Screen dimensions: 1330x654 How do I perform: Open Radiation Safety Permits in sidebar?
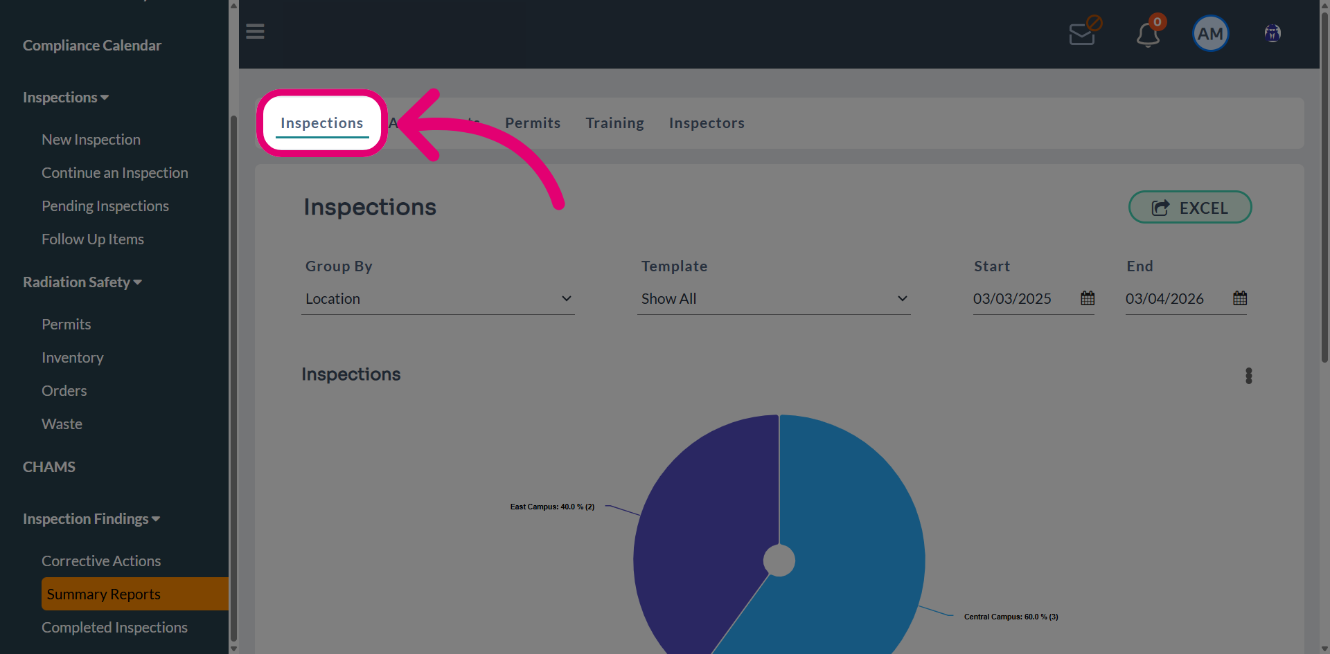(66, 325)
